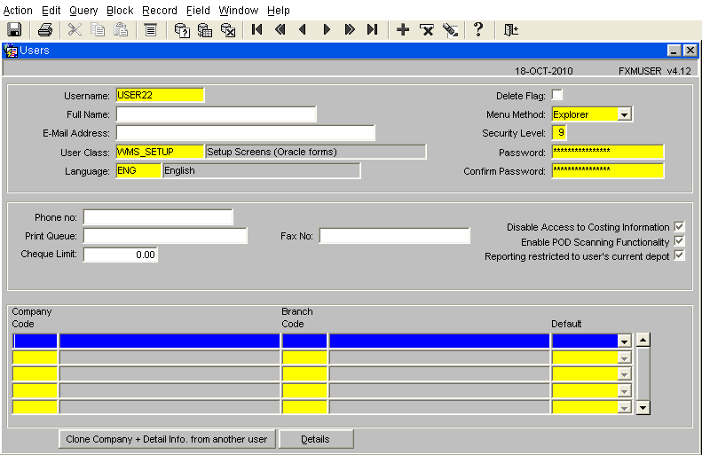Go to previous record single-left arrow
The height and width of the screenshot is (455, 702).
(x=304, y=30)
